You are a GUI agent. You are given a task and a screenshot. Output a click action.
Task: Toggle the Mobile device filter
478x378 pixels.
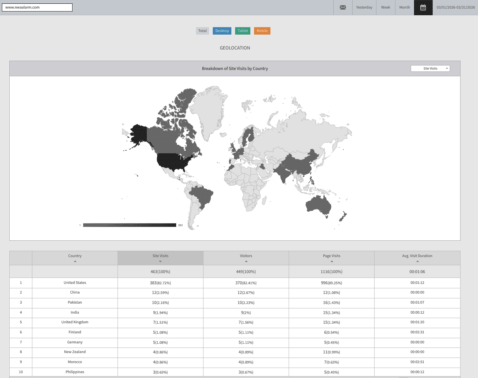pyautogui.click(x=262, y=31)
